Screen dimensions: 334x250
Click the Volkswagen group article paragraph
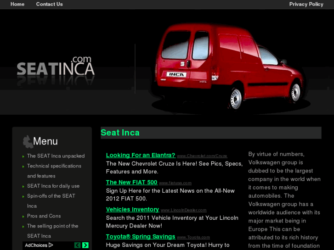pyautogui.click(x=284, y=200)
